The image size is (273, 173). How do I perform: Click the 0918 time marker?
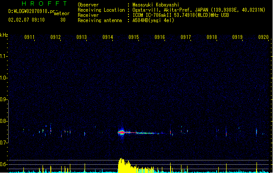click(212, 37)
